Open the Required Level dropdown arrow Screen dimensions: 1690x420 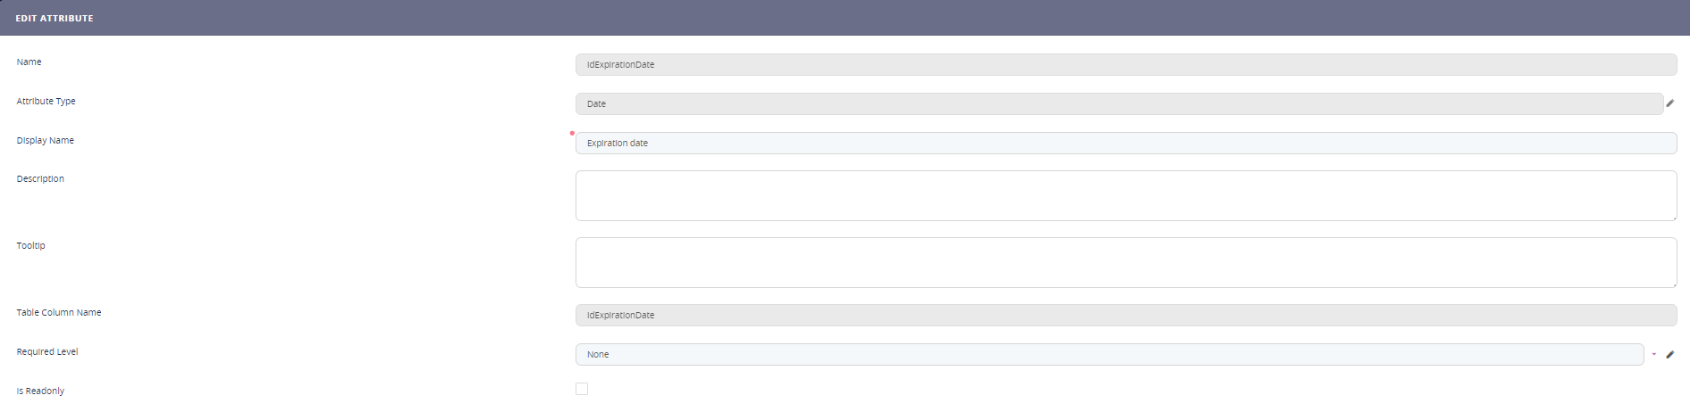1653,355
